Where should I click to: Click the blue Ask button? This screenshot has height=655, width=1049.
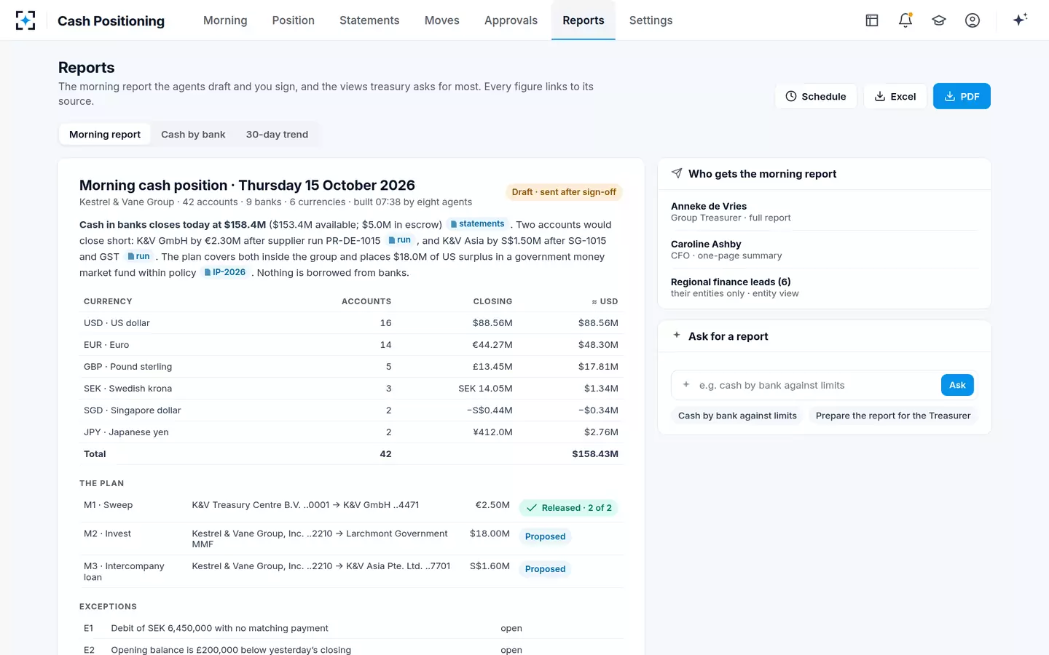[957, 385]
